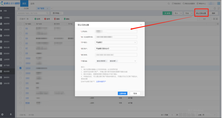Click the 删除 delete toolbar button
The height and width of the screenshot is (118, 222).
[57, 19]
